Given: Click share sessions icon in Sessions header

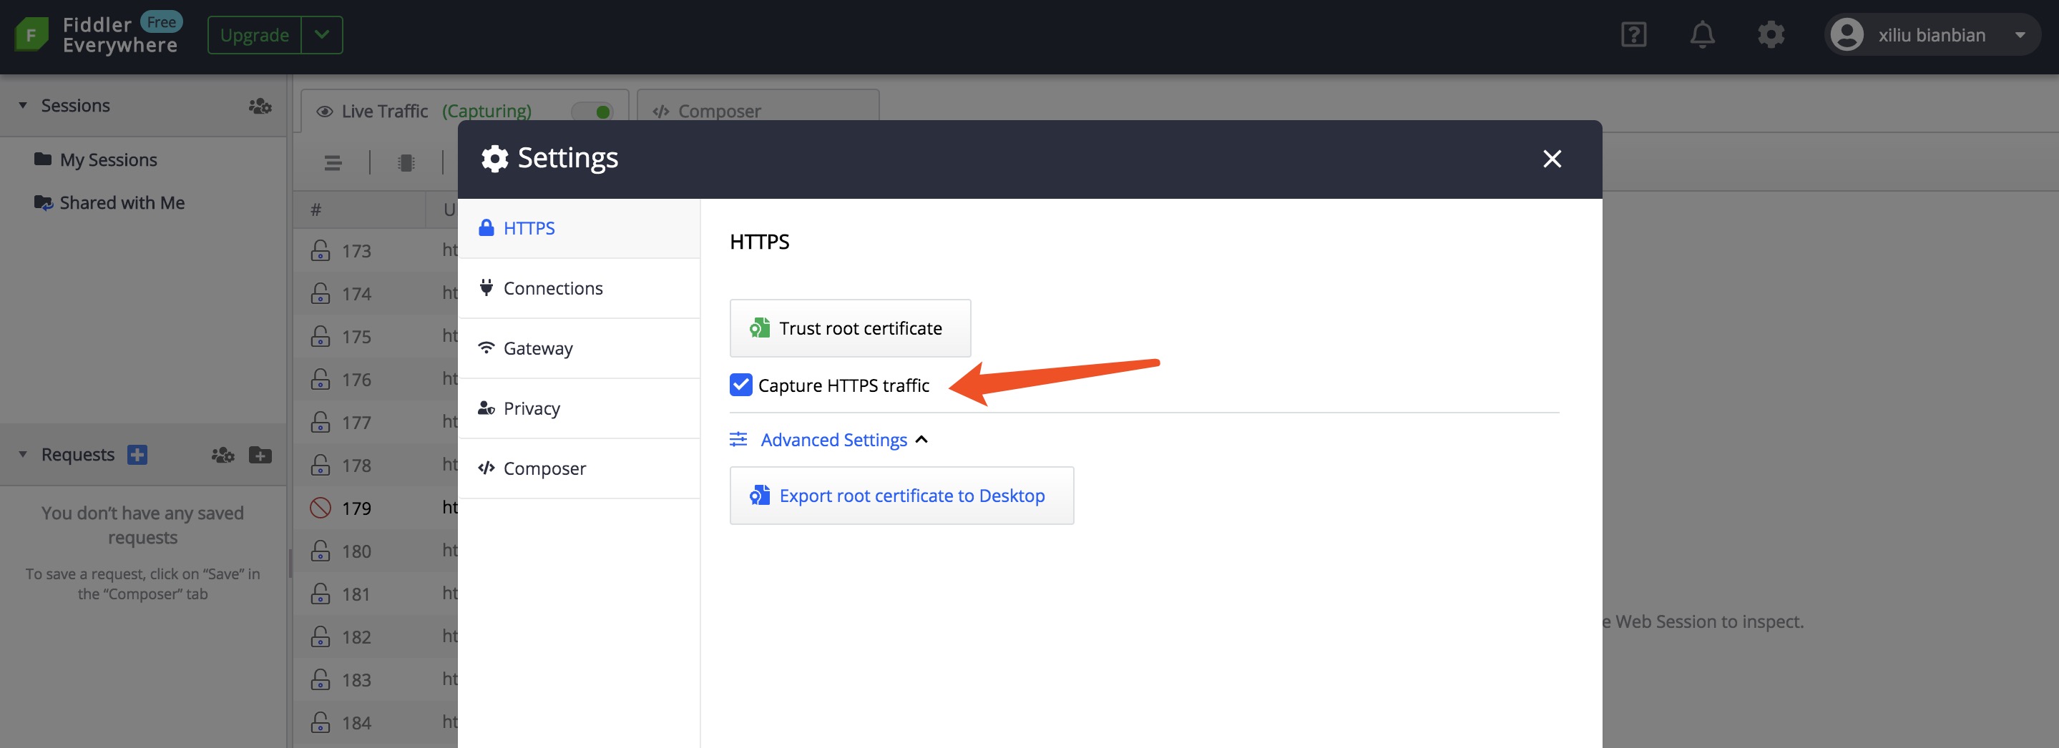Looking at the screenshot, I should coord(260,106).
